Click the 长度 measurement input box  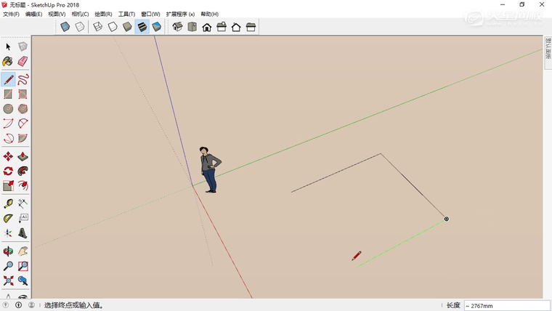pyautogui.click(x=505, y=305)
